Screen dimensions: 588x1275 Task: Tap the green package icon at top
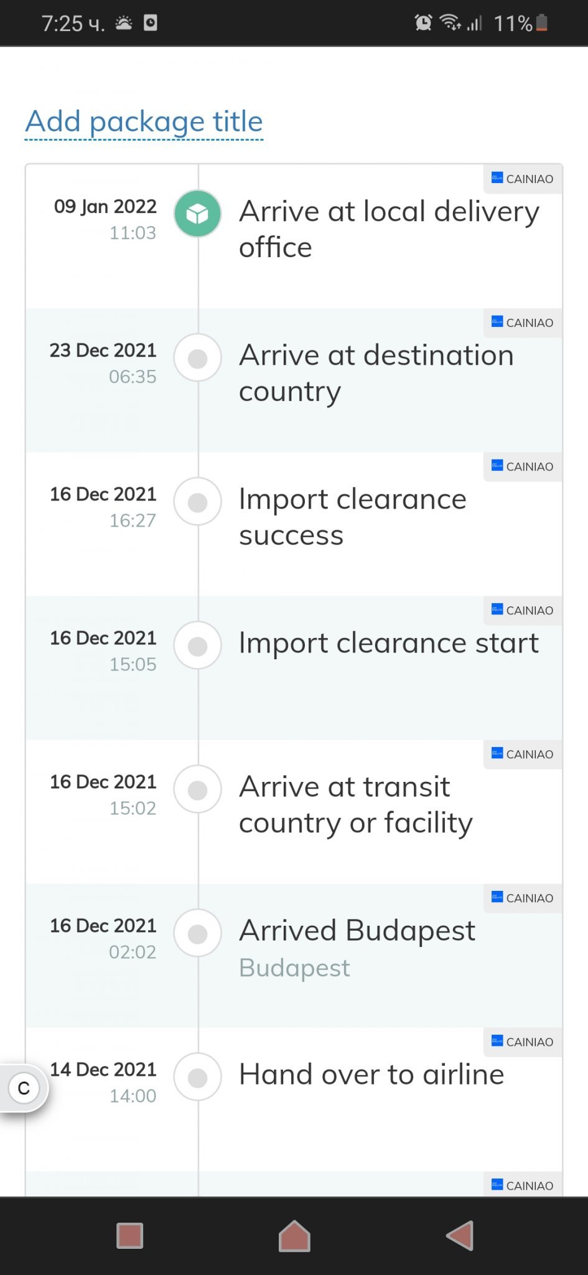(197, 214)
